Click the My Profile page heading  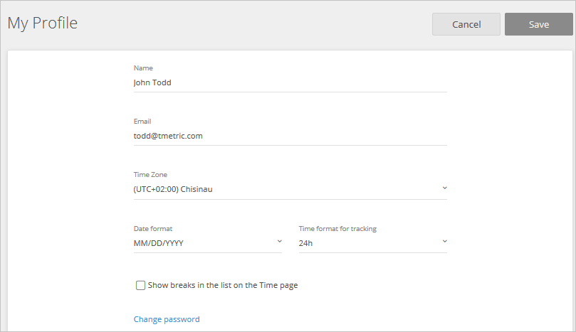[x=43, y=23]
